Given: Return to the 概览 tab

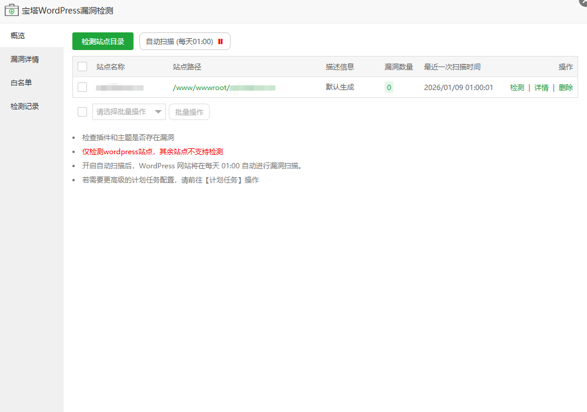Looking at the screenshot, I should (18, 35).
